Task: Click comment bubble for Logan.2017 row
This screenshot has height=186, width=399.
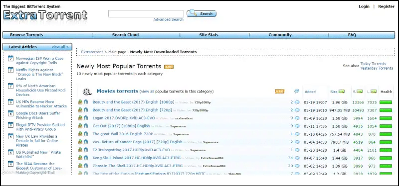Action: (297, 118)
